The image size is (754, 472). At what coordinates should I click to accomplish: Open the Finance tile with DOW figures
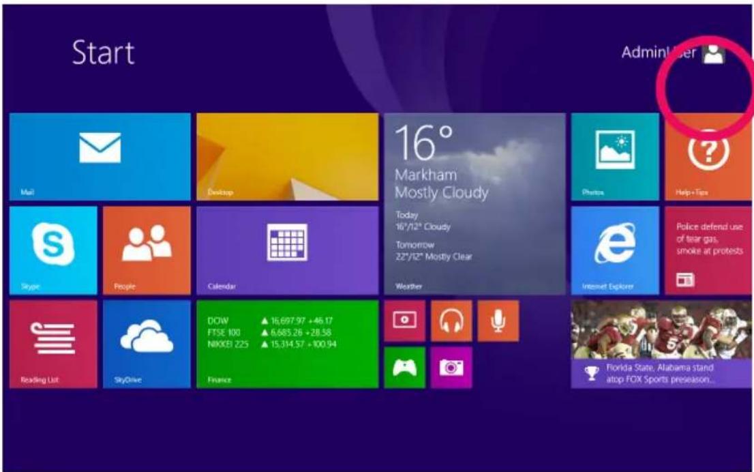(288, 344)
